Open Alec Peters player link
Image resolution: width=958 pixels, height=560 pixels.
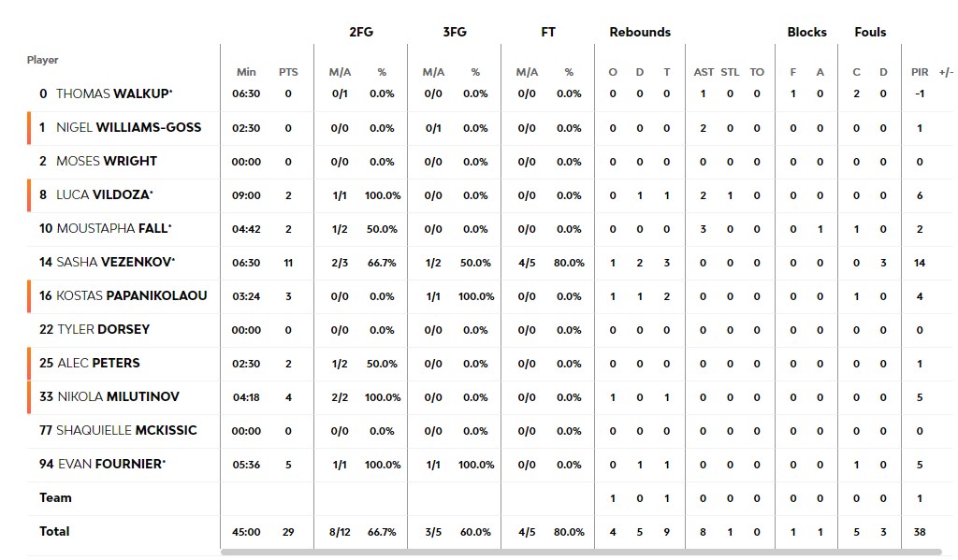coord(98,363)
